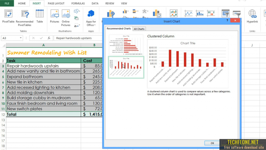
Task: Select cell 'Build storage cubby in mudroom'
Action: tap(43, 98)
